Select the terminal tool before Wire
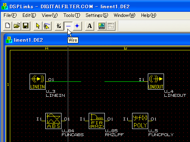The width and height of the screenshot is (190, 142). pos(59,26)
